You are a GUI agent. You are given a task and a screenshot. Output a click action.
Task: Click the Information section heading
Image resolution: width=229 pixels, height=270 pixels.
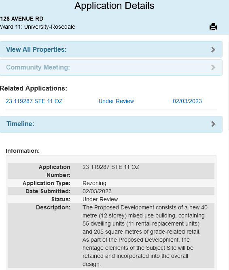click(23, 151)
